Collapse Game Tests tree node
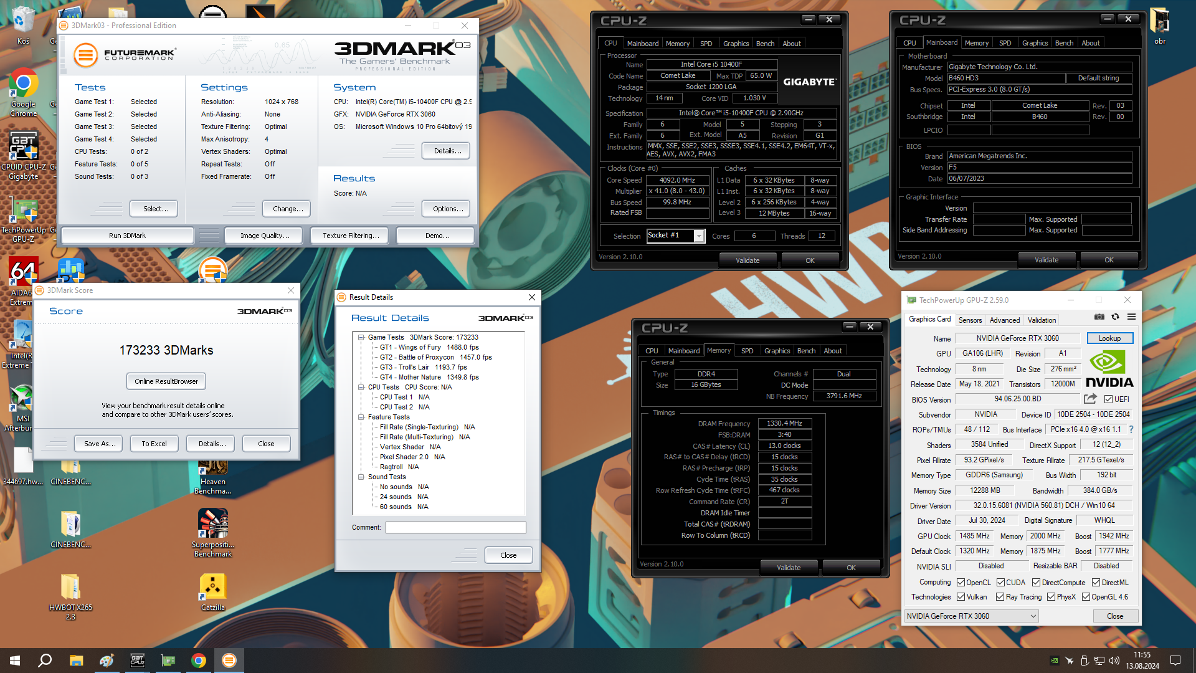 361,337
